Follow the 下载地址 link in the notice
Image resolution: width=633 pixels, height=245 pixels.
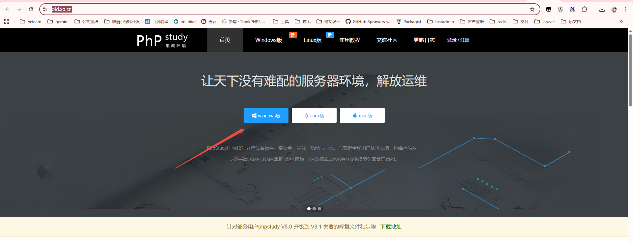391,227
